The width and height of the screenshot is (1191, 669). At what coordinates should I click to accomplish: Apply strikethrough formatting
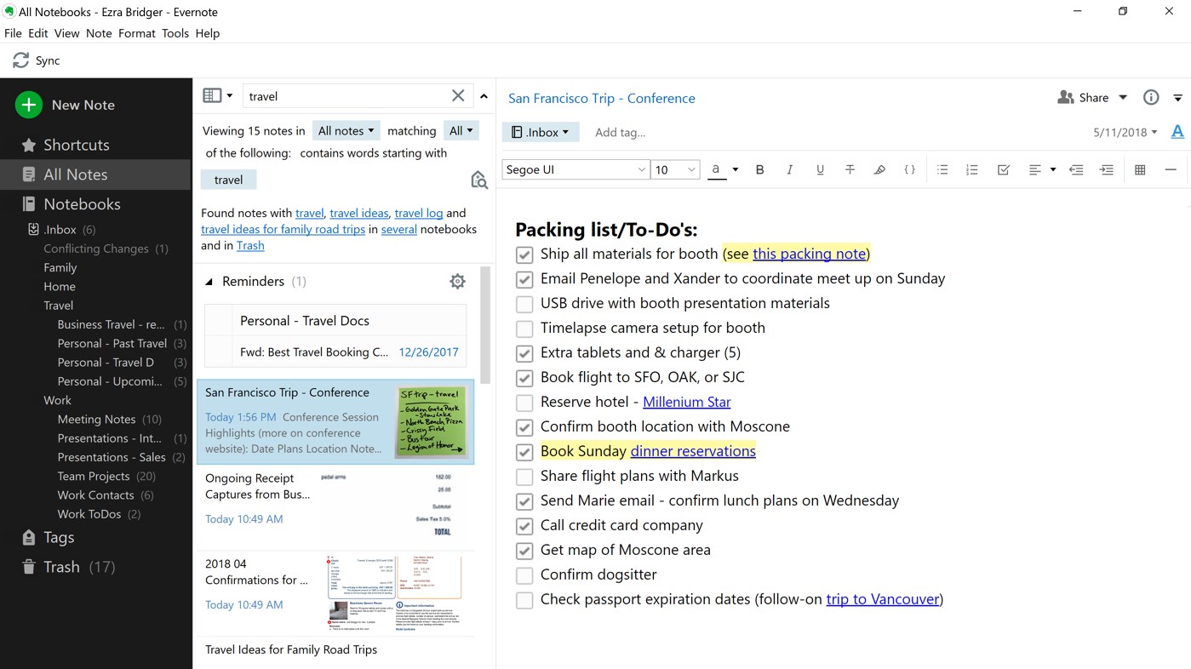[850, 169]
